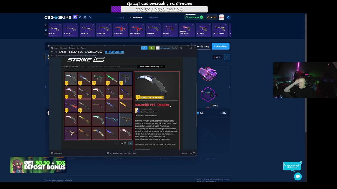This screenshot has height=189, width=337.
Task: Open the TRIGGER DISCIPLINE drop card
Action: (186, 30)
